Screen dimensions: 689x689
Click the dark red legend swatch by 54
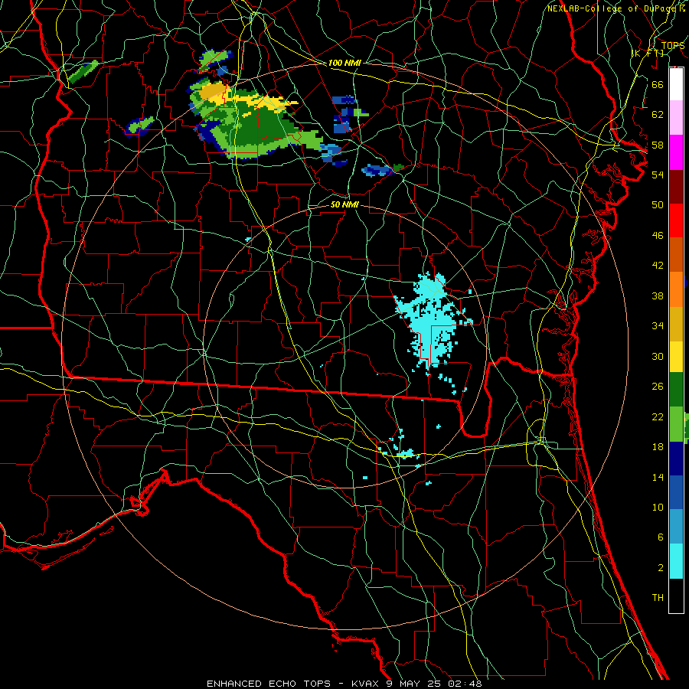pyautogui.click(x=676, y=187)
